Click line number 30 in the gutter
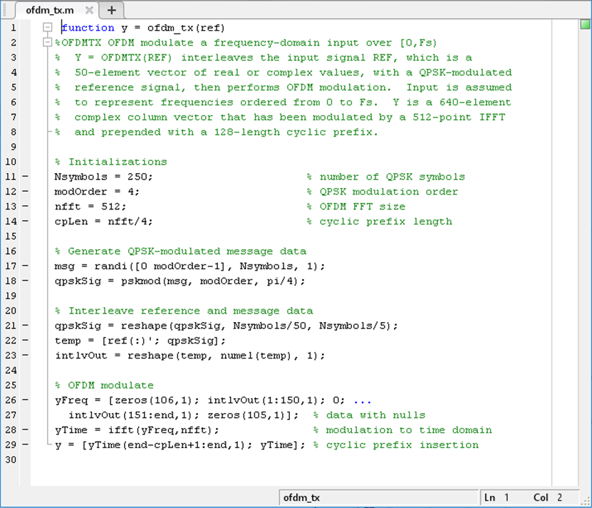This screenshot has width=592, height=508. coord(11,460)
